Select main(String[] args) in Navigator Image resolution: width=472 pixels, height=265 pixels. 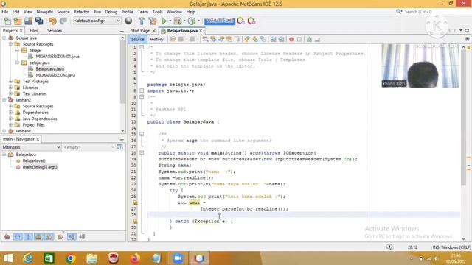(40, 167)
